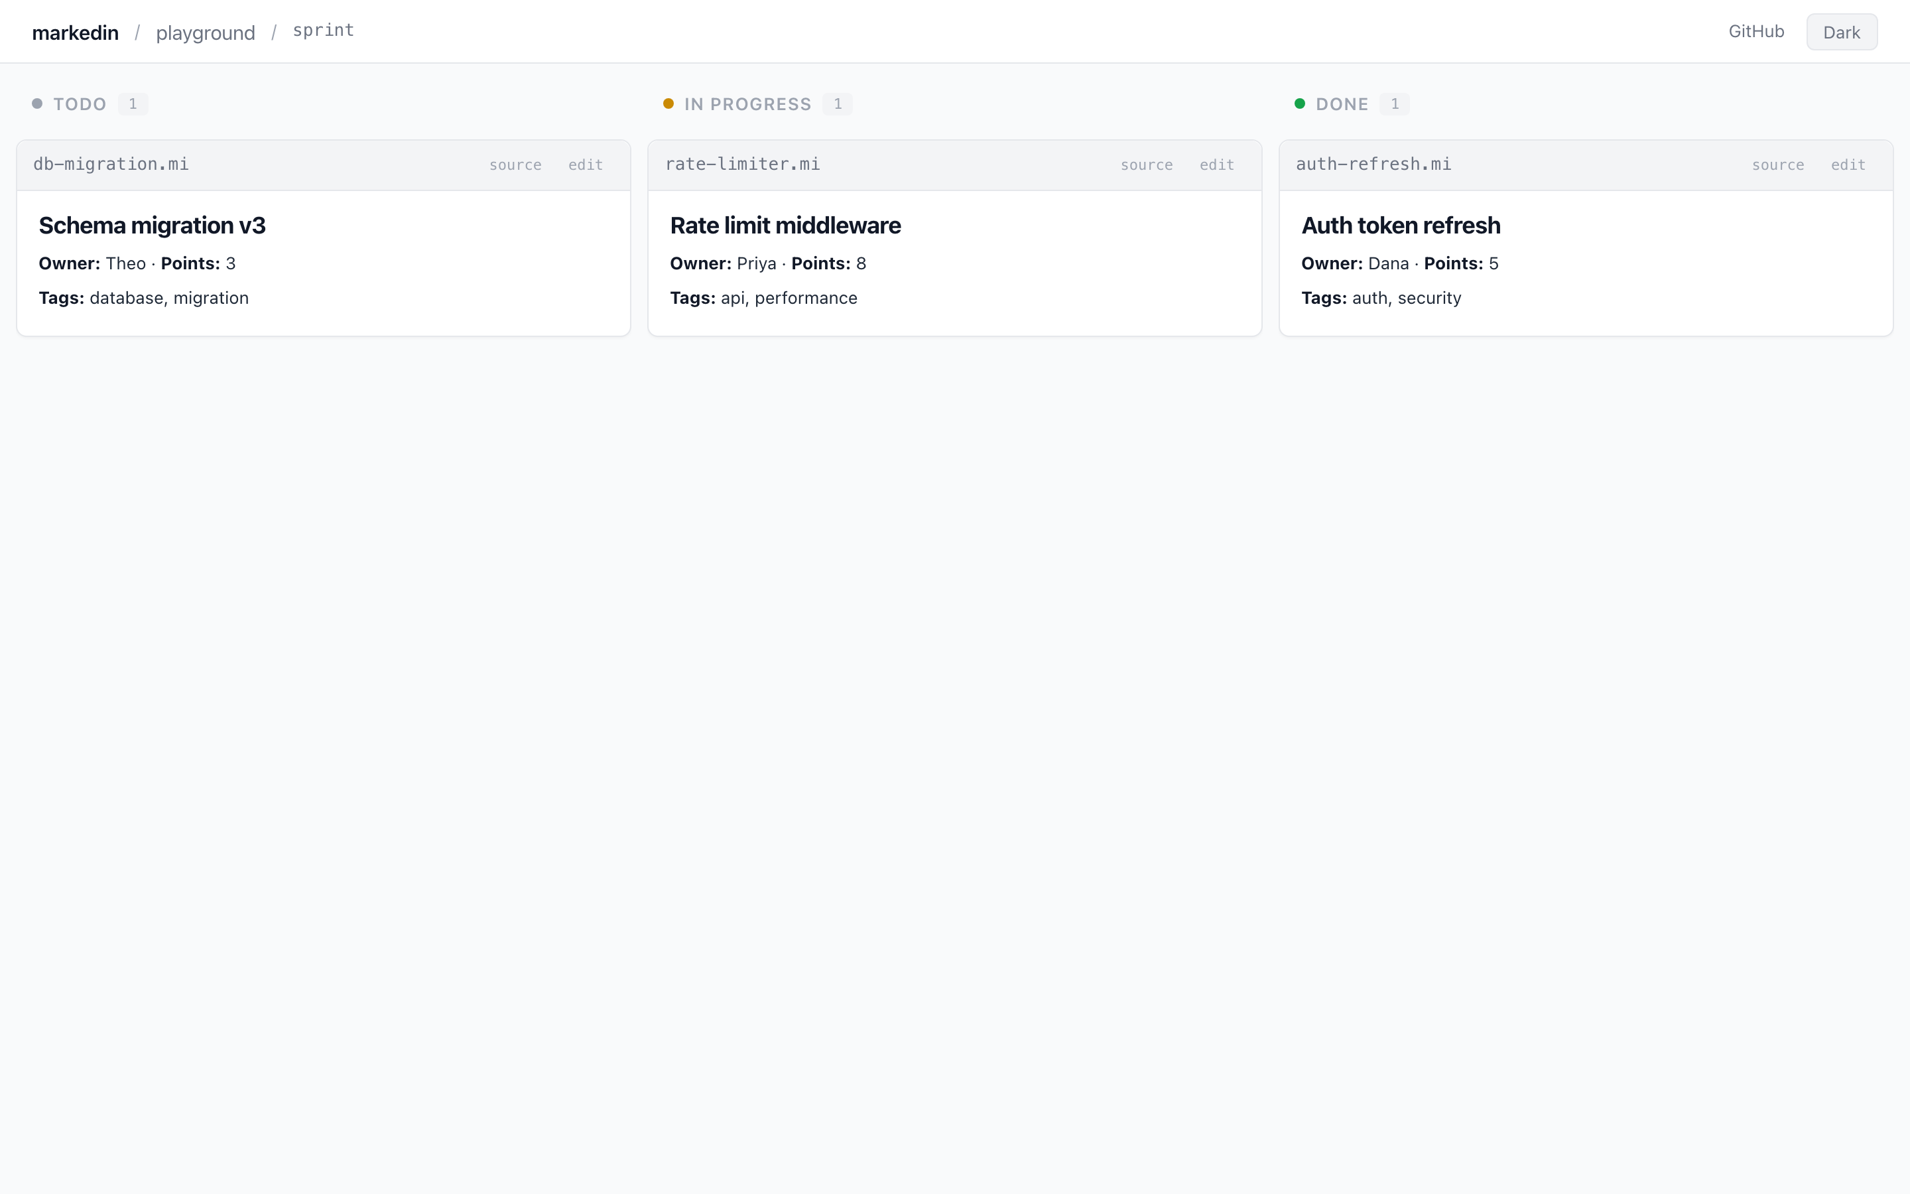This screenshot has height=1194, width=1910.
Task: Click the TODO count badge
Action: point(133,104)
